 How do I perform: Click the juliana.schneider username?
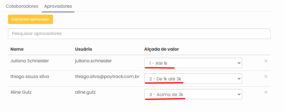pos(93,61)
